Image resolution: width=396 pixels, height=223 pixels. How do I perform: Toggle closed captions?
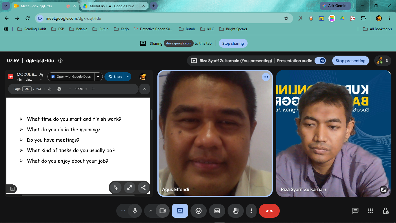tap(217, 211)
